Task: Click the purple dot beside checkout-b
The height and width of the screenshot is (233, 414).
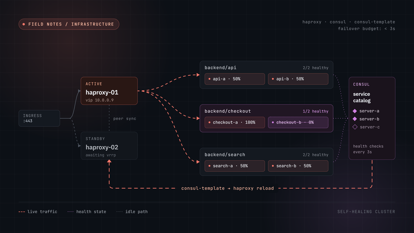Action: [273, 123]
